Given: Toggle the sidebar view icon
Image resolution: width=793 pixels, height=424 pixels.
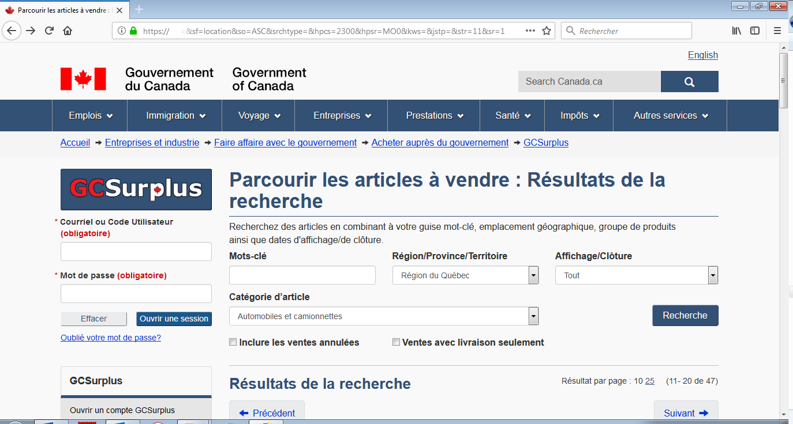Looking at the screenshot, I should click(754, 31).
